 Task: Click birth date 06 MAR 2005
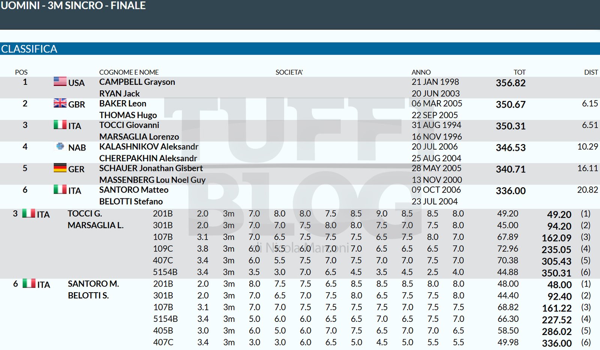point(437,104)
